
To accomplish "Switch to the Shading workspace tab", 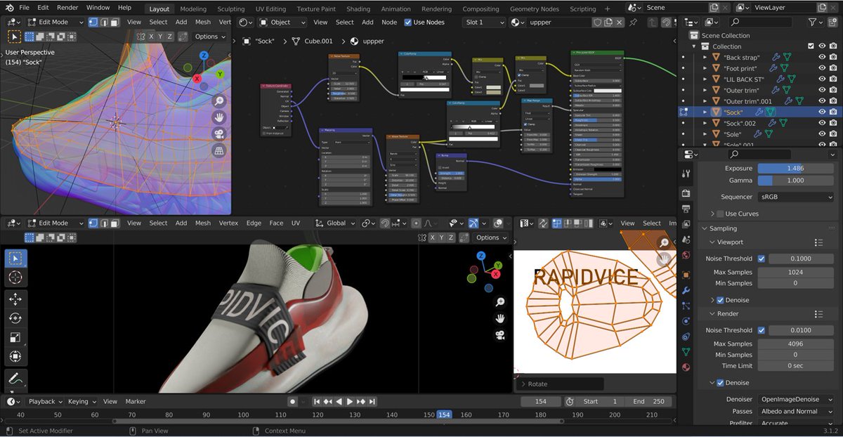I will (x=358, y=9).
